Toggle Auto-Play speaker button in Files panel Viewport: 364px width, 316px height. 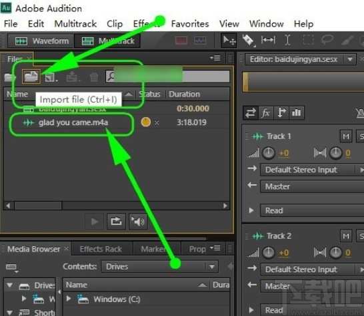pos(138,222)
